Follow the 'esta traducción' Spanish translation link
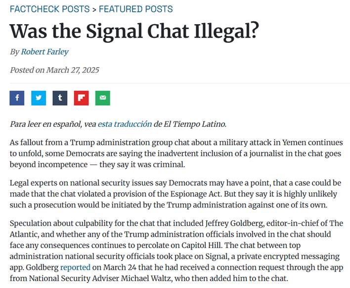 click(125, 124)
